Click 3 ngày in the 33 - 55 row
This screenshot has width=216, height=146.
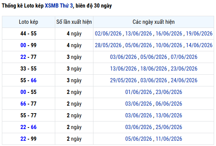point(74,69)
